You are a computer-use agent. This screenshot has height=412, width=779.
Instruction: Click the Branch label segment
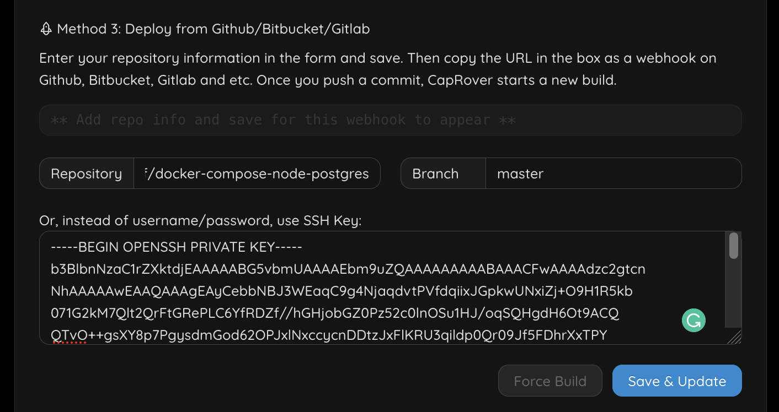435,173
